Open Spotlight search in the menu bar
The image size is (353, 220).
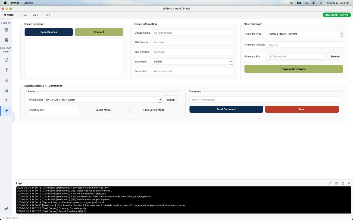(x=307, y=3)
